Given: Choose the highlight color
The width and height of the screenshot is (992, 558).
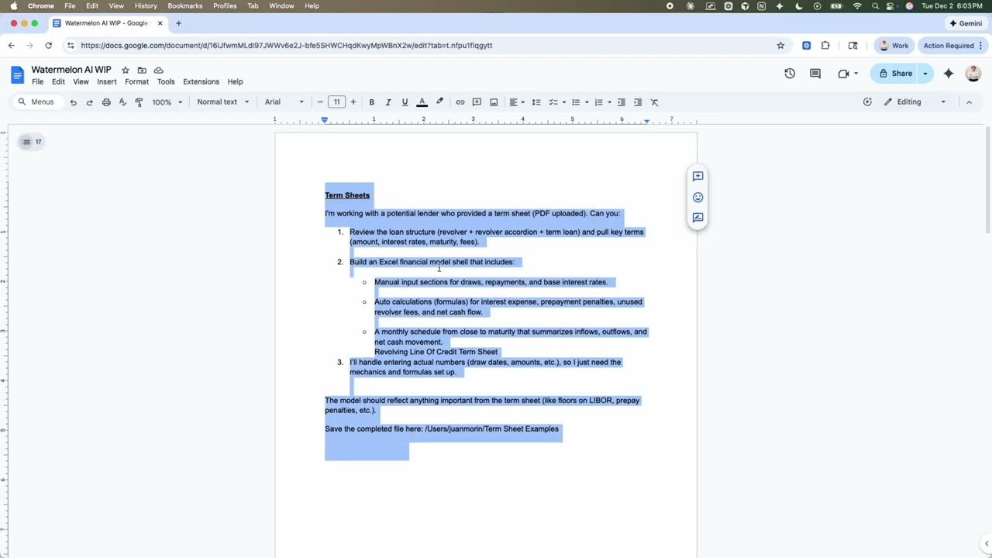Looking at the screenshot, I should coord(439,102).
